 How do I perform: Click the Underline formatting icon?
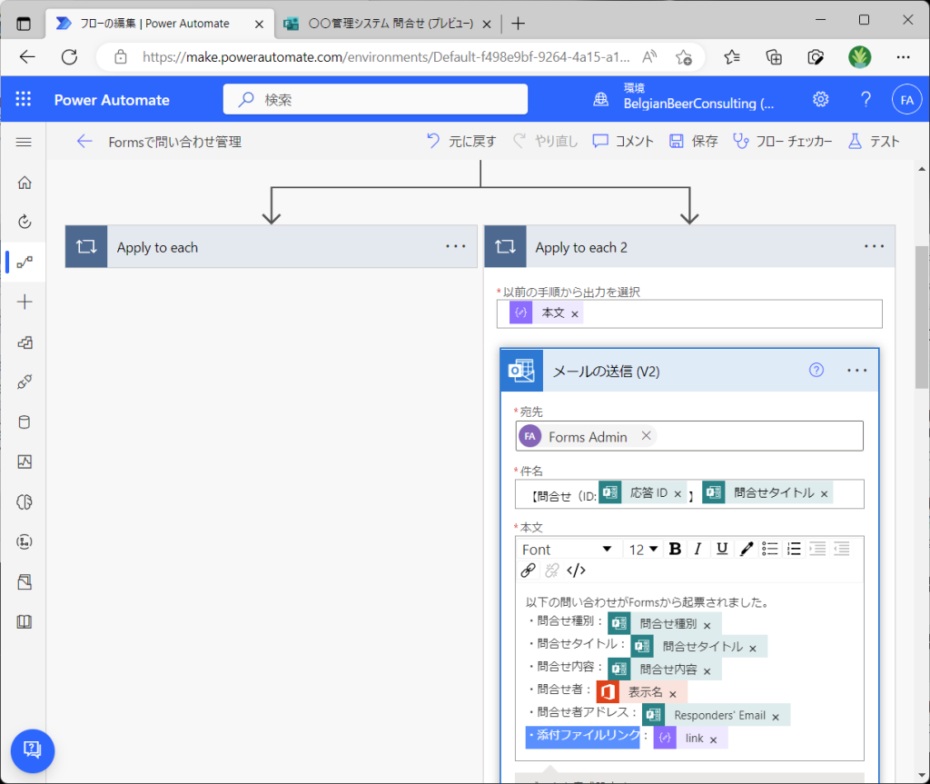pos(722,549)
